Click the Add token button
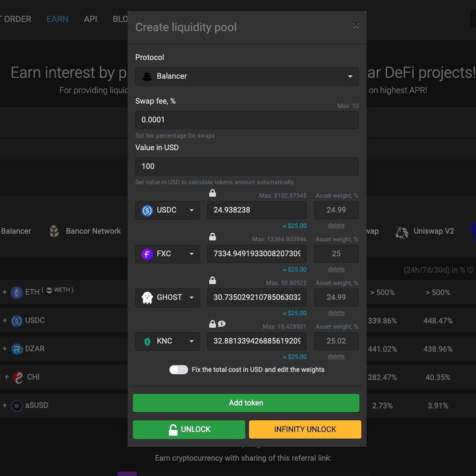The width and height of the screenshot is (476, 476). (246, 403)
